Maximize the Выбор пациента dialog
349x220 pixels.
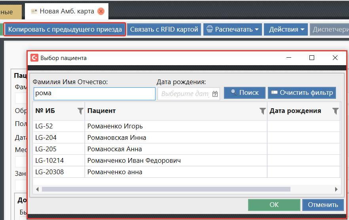pyautogui.click(x=312, y=58)
